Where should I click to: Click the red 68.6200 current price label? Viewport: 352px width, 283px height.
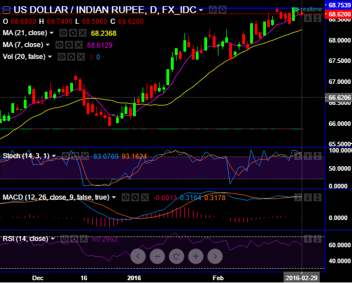tap(338, 14)
